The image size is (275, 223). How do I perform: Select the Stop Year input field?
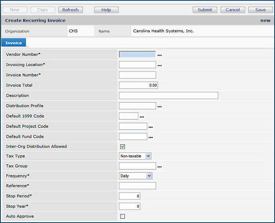point(129,206)
